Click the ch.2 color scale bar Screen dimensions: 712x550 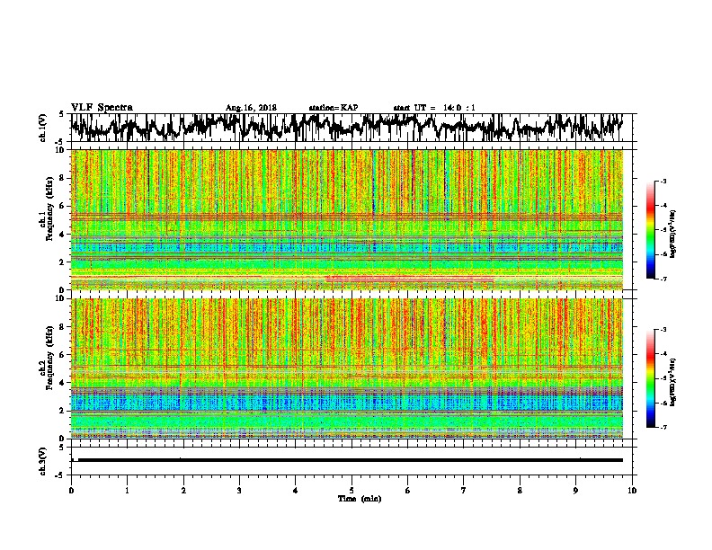pos(650,378)
